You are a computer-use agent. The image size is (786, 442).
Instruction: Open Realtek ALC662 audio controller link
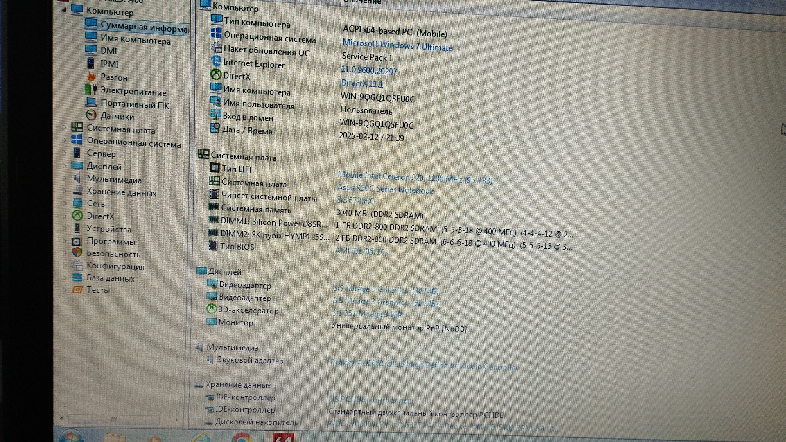424,364
